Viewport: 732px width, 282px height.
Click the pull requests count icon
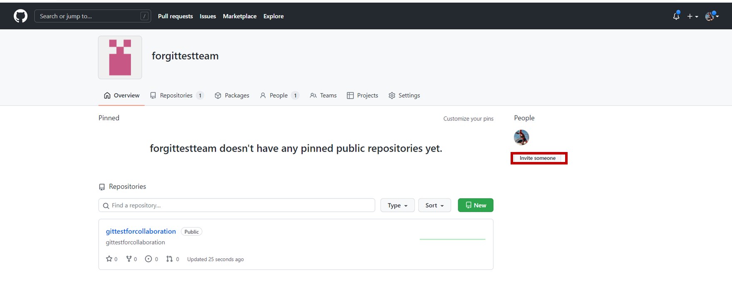click(169, 259)
